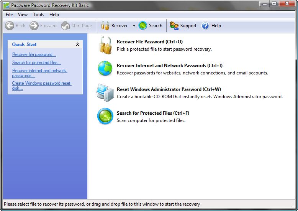Click 'Recover Internet and Network Passwords' heading

(x=170, y=66)
